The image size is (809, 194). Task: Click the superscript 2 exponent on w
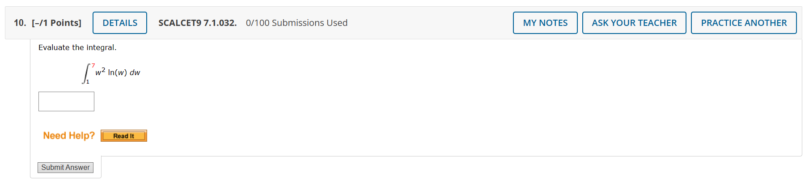[x=103, y=70]
